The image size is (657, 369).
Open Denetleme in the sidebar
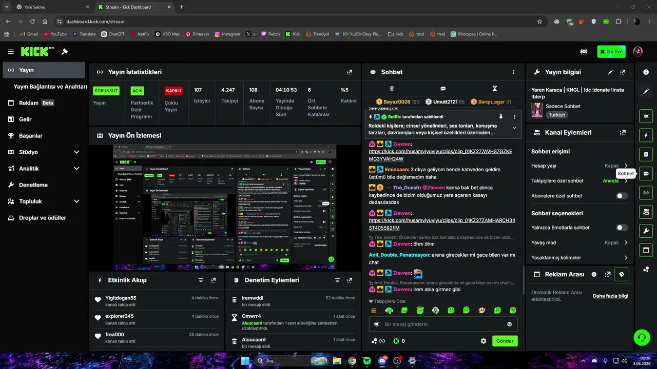[44, 185]
